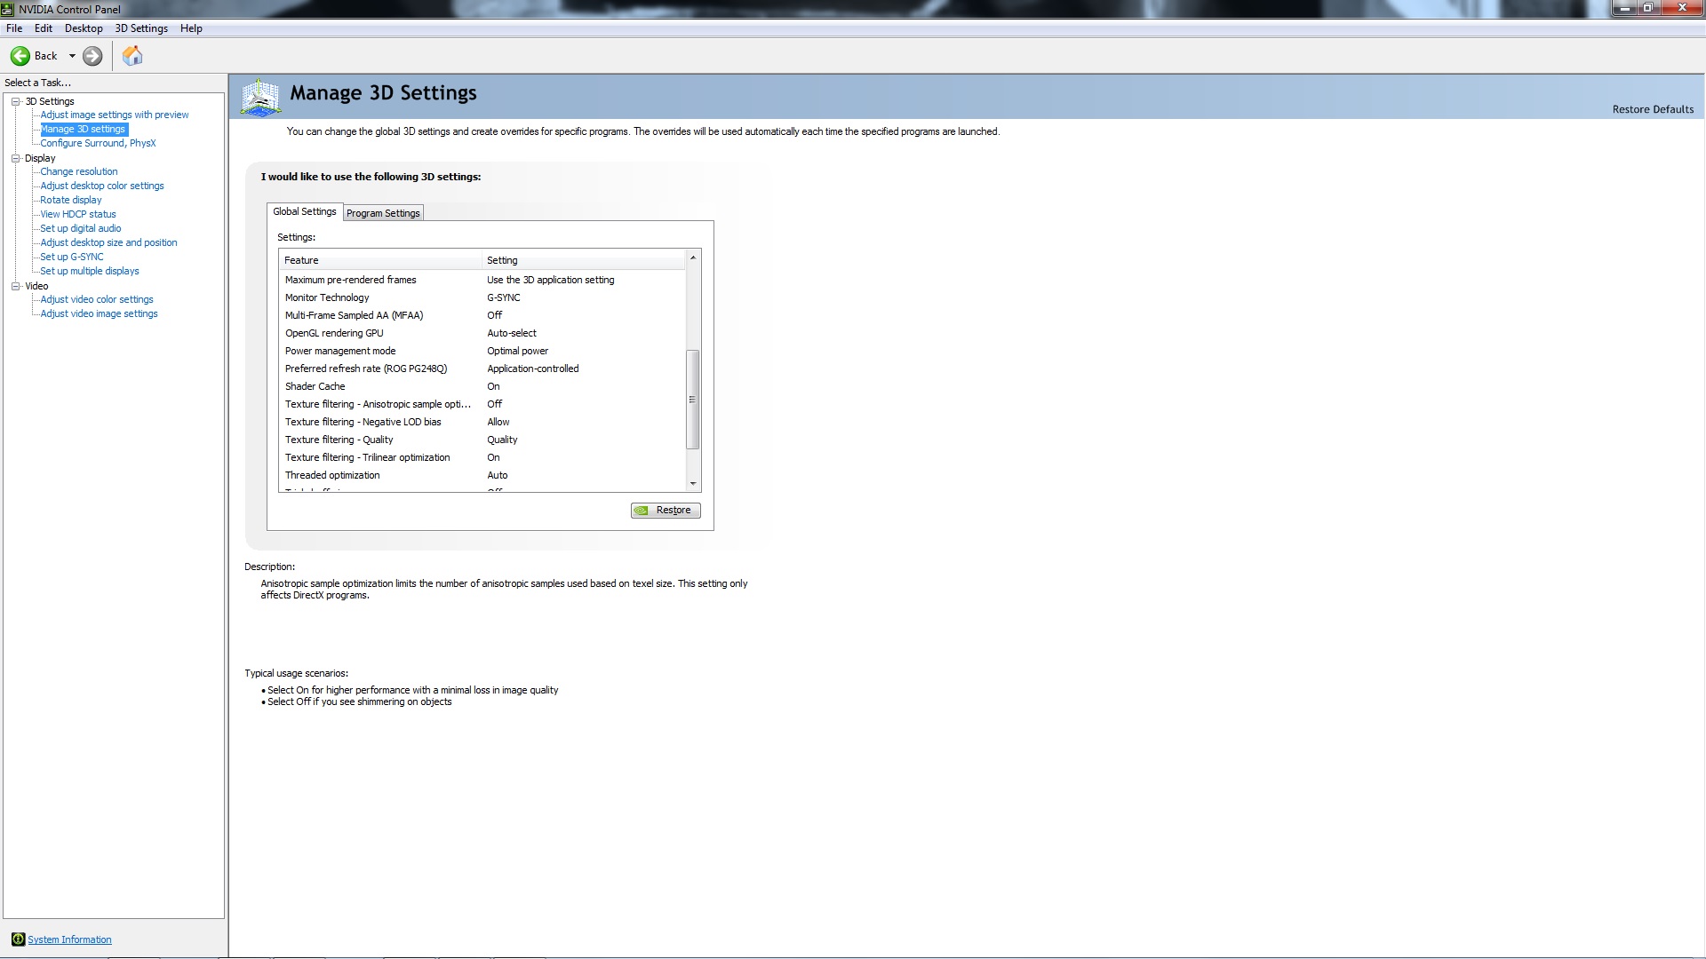
Task: Click the settings list scroll down arrow
Action: (693, 484)
